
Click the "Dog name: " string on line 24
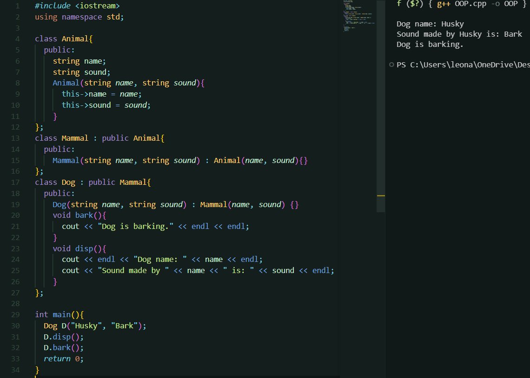click(160, 260)
